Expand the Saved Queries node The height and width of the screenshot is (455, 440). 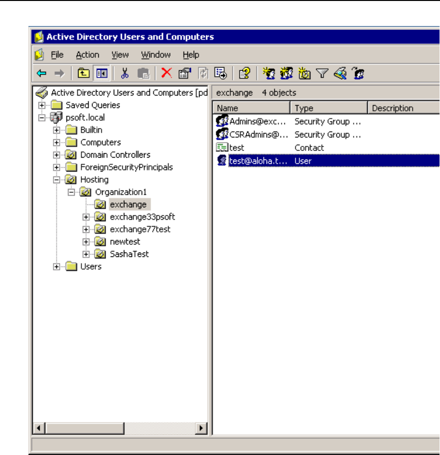click(x=42, y=105)
